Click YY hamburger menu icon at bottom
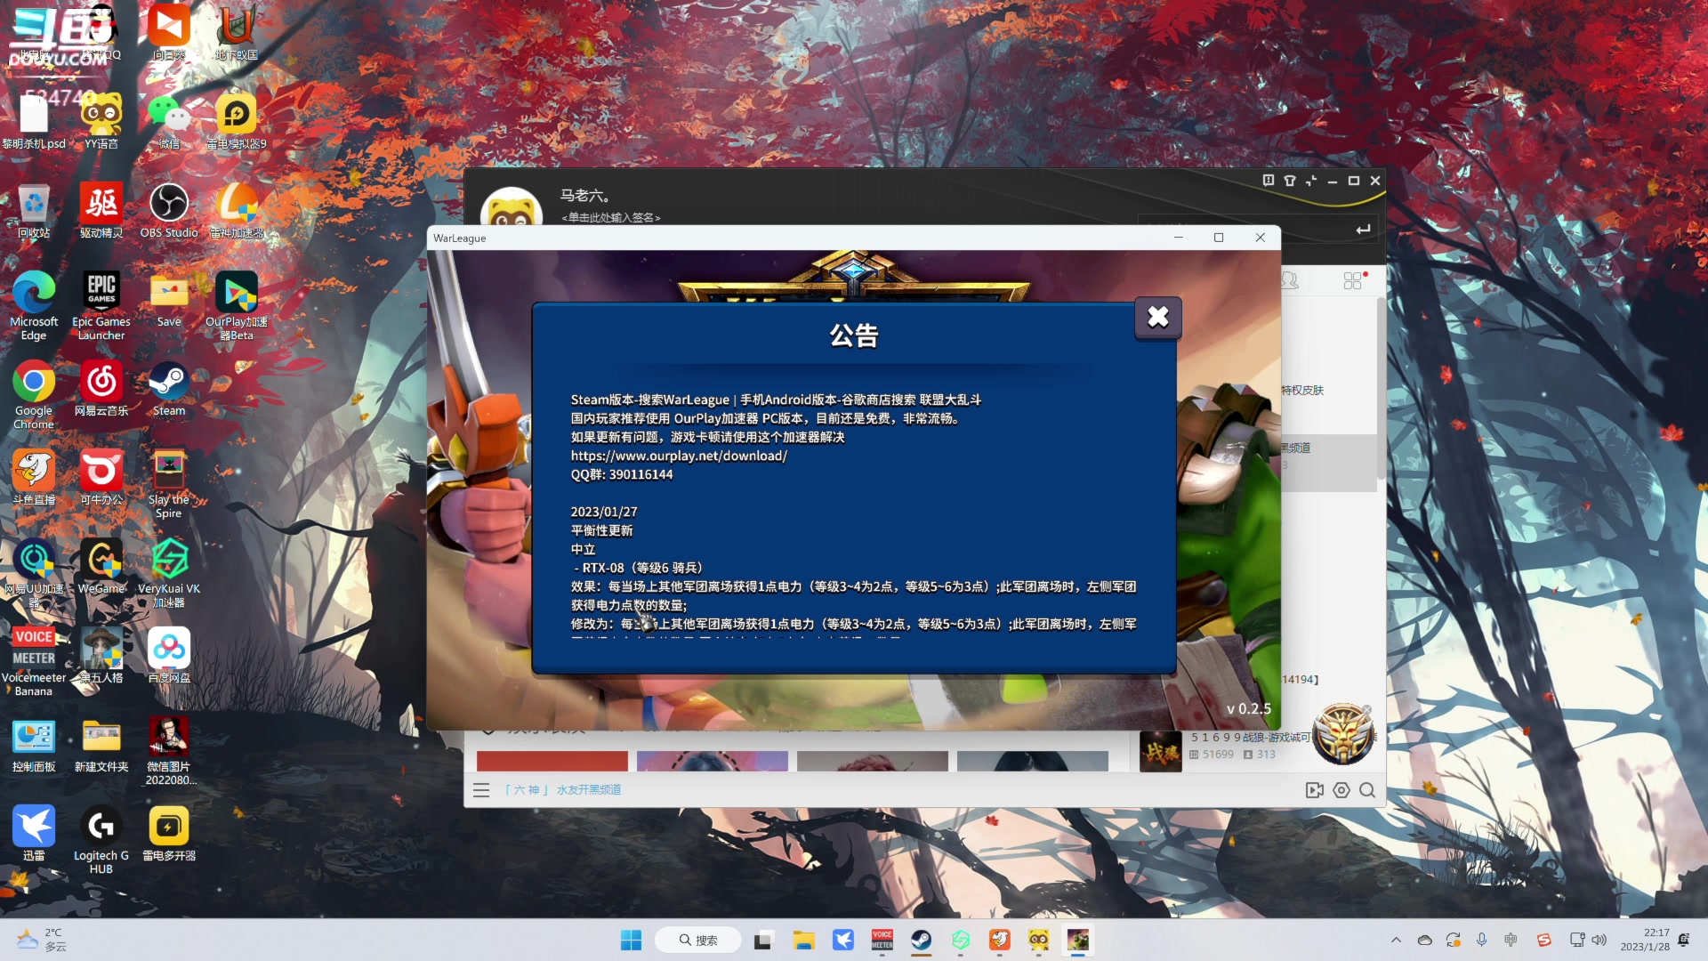Viewport: 1708px width, 961px height. click(481, 790)
